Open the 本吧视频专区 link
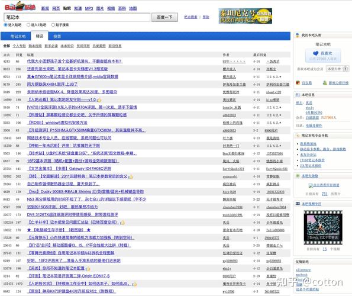352x296 pixels. coord(311,204)
